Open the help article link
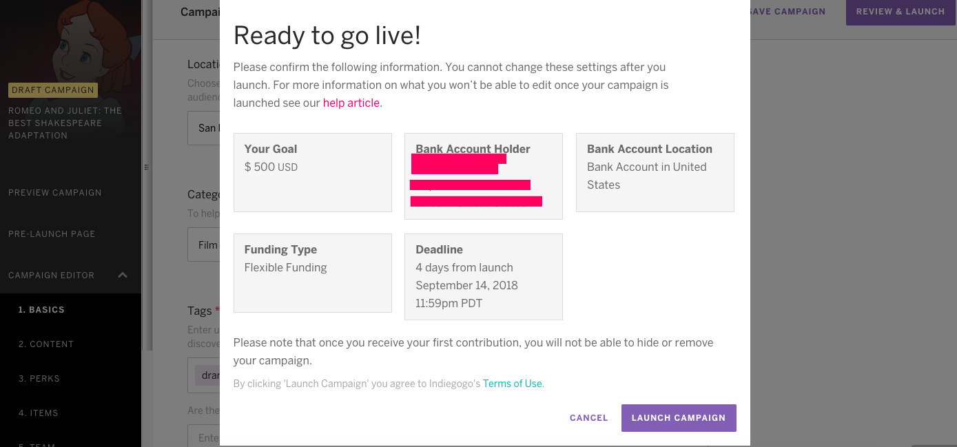 (x=351, y=103)
